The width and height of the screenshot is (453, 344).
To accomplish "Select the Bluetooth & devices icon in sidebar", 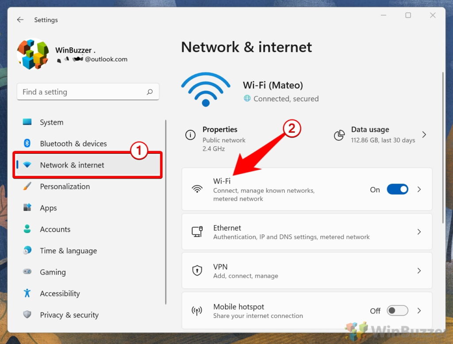I will point(27,143).
